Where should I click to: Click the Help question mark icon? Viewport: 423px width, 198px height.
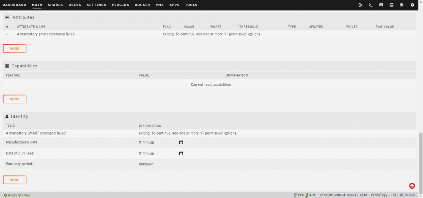[x=412, y=5]
